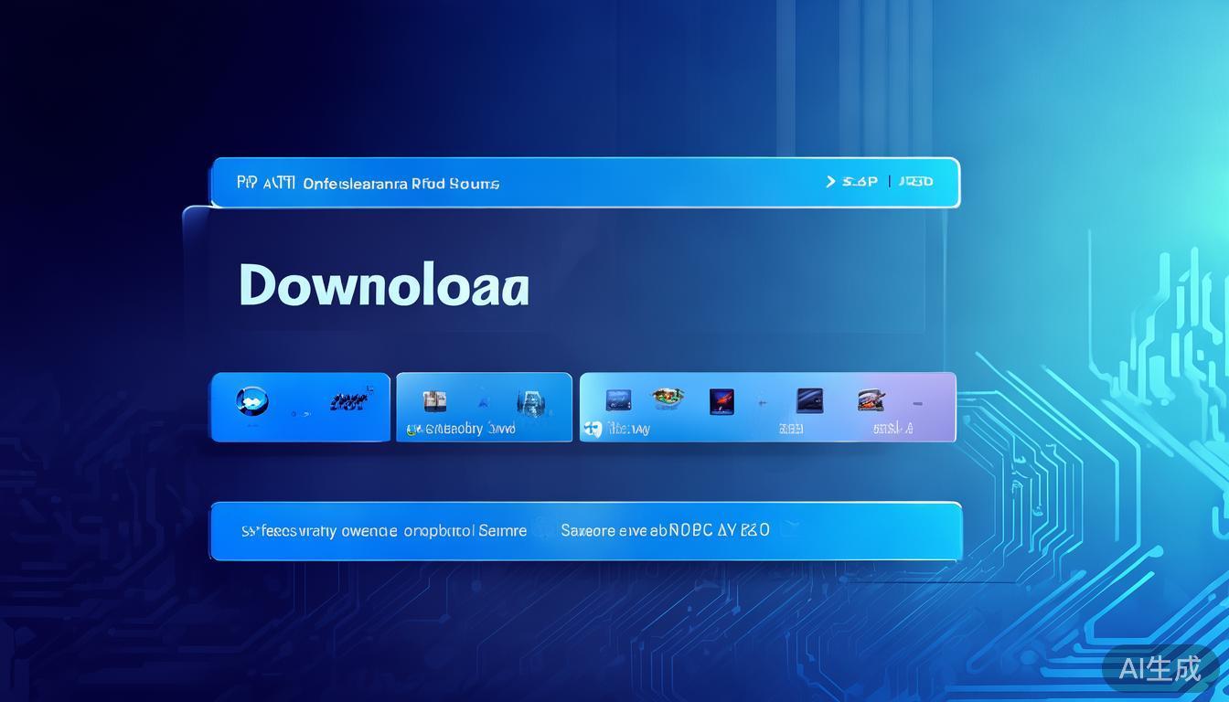Click the small left arrow between thumbnails

(x=762, y=401)
